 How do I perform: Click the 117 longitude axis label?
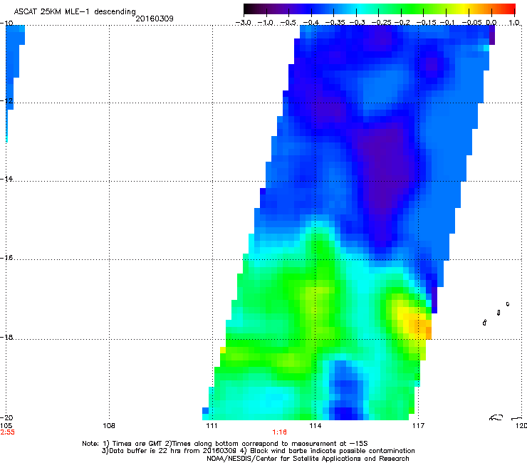418,426
